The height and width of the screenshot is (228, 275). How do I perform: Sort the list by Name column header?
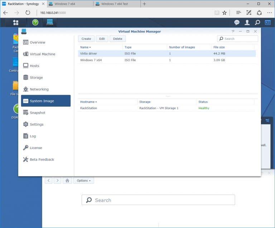point(85,47)
